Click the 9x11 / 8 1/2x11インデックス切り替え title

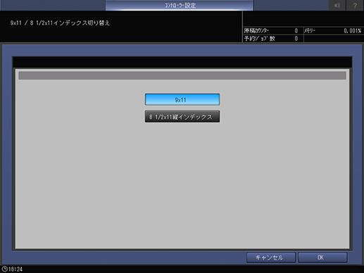click(60, 23)
